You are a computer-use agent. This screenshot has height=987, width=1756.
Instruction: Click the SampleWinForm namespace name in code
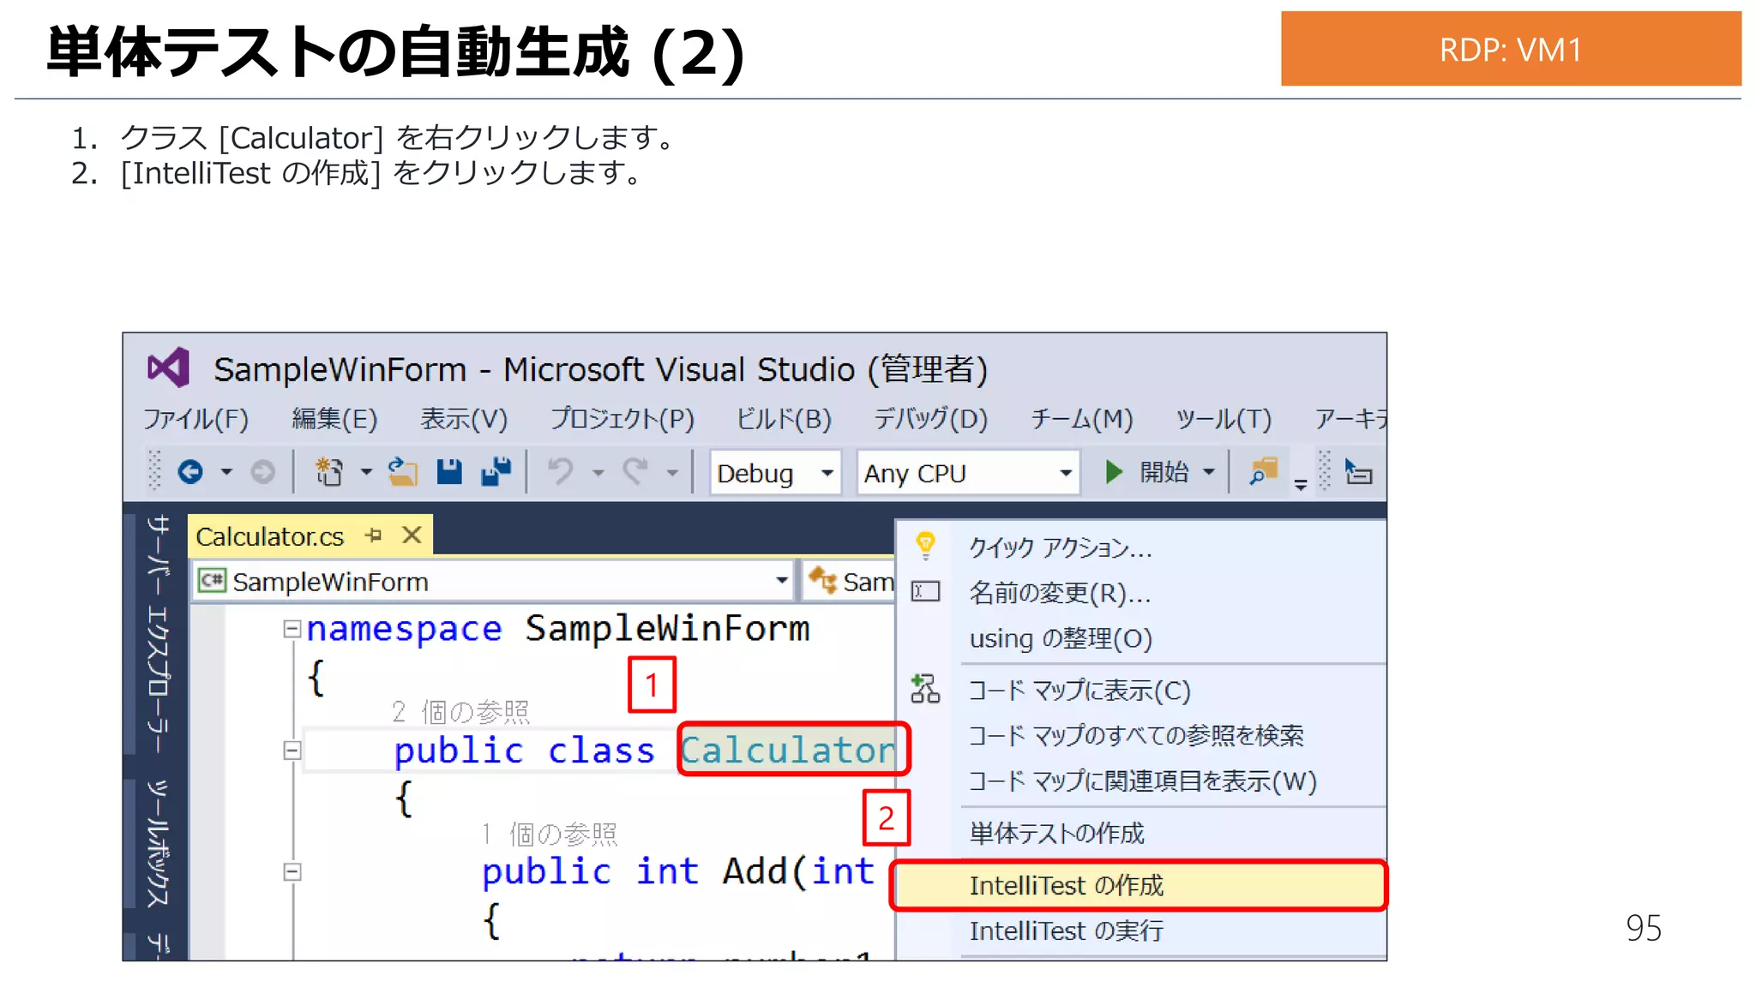click(668, 628)
